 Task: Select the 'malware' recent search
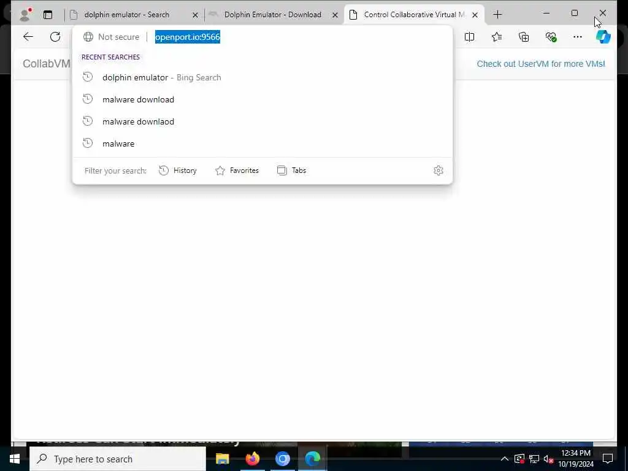[262, 144]
